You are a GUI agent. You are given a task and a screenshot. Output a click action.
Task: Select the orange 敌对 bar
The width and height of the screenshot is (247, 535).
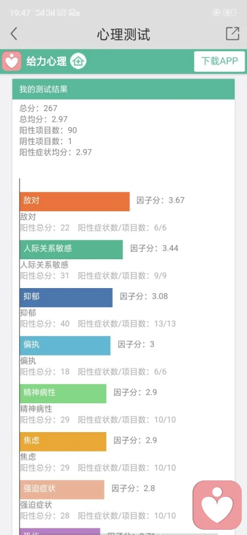point(75,202)
